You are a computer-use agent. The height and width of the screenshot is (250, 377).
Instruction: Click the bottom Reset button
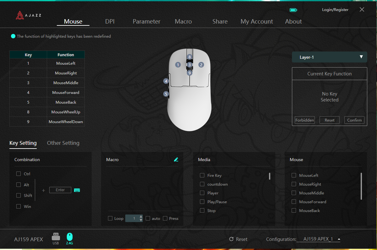238,239
